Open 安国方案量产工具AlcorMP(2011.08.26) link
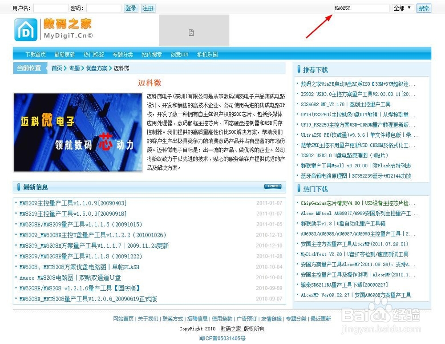 pos(358,264)
